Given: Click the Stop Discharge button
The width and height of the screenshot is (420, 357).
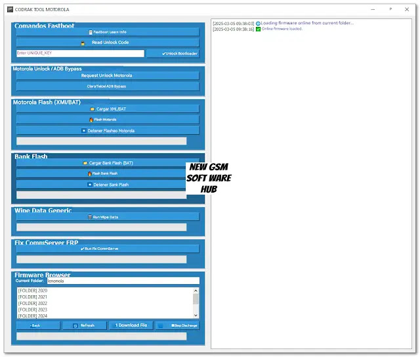Looking at the screenshot, I should (177, 325).
